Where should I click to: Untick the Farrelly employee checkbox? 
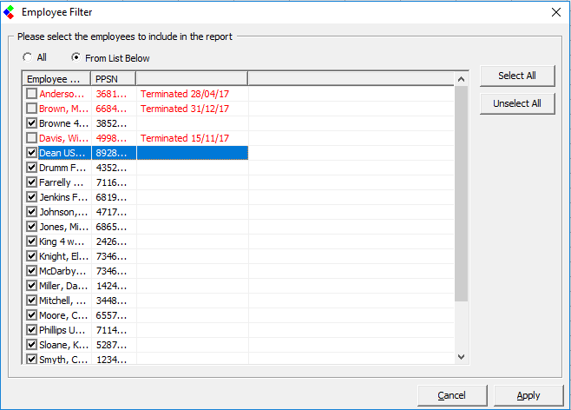[31, 182]
